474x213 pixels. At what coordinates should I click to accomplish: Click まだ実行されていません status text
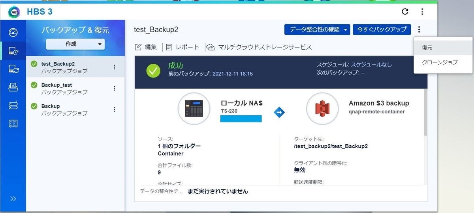[218, 191]
